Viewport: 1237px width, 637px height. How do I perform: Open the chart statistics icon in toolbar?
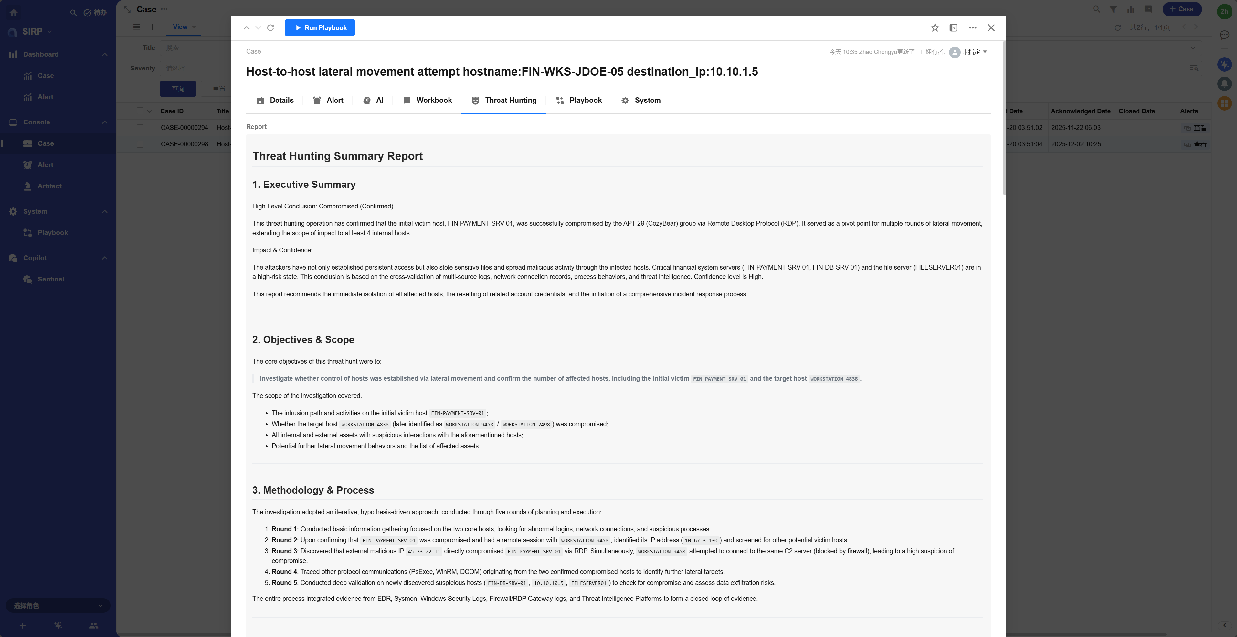pos(1131,9)
